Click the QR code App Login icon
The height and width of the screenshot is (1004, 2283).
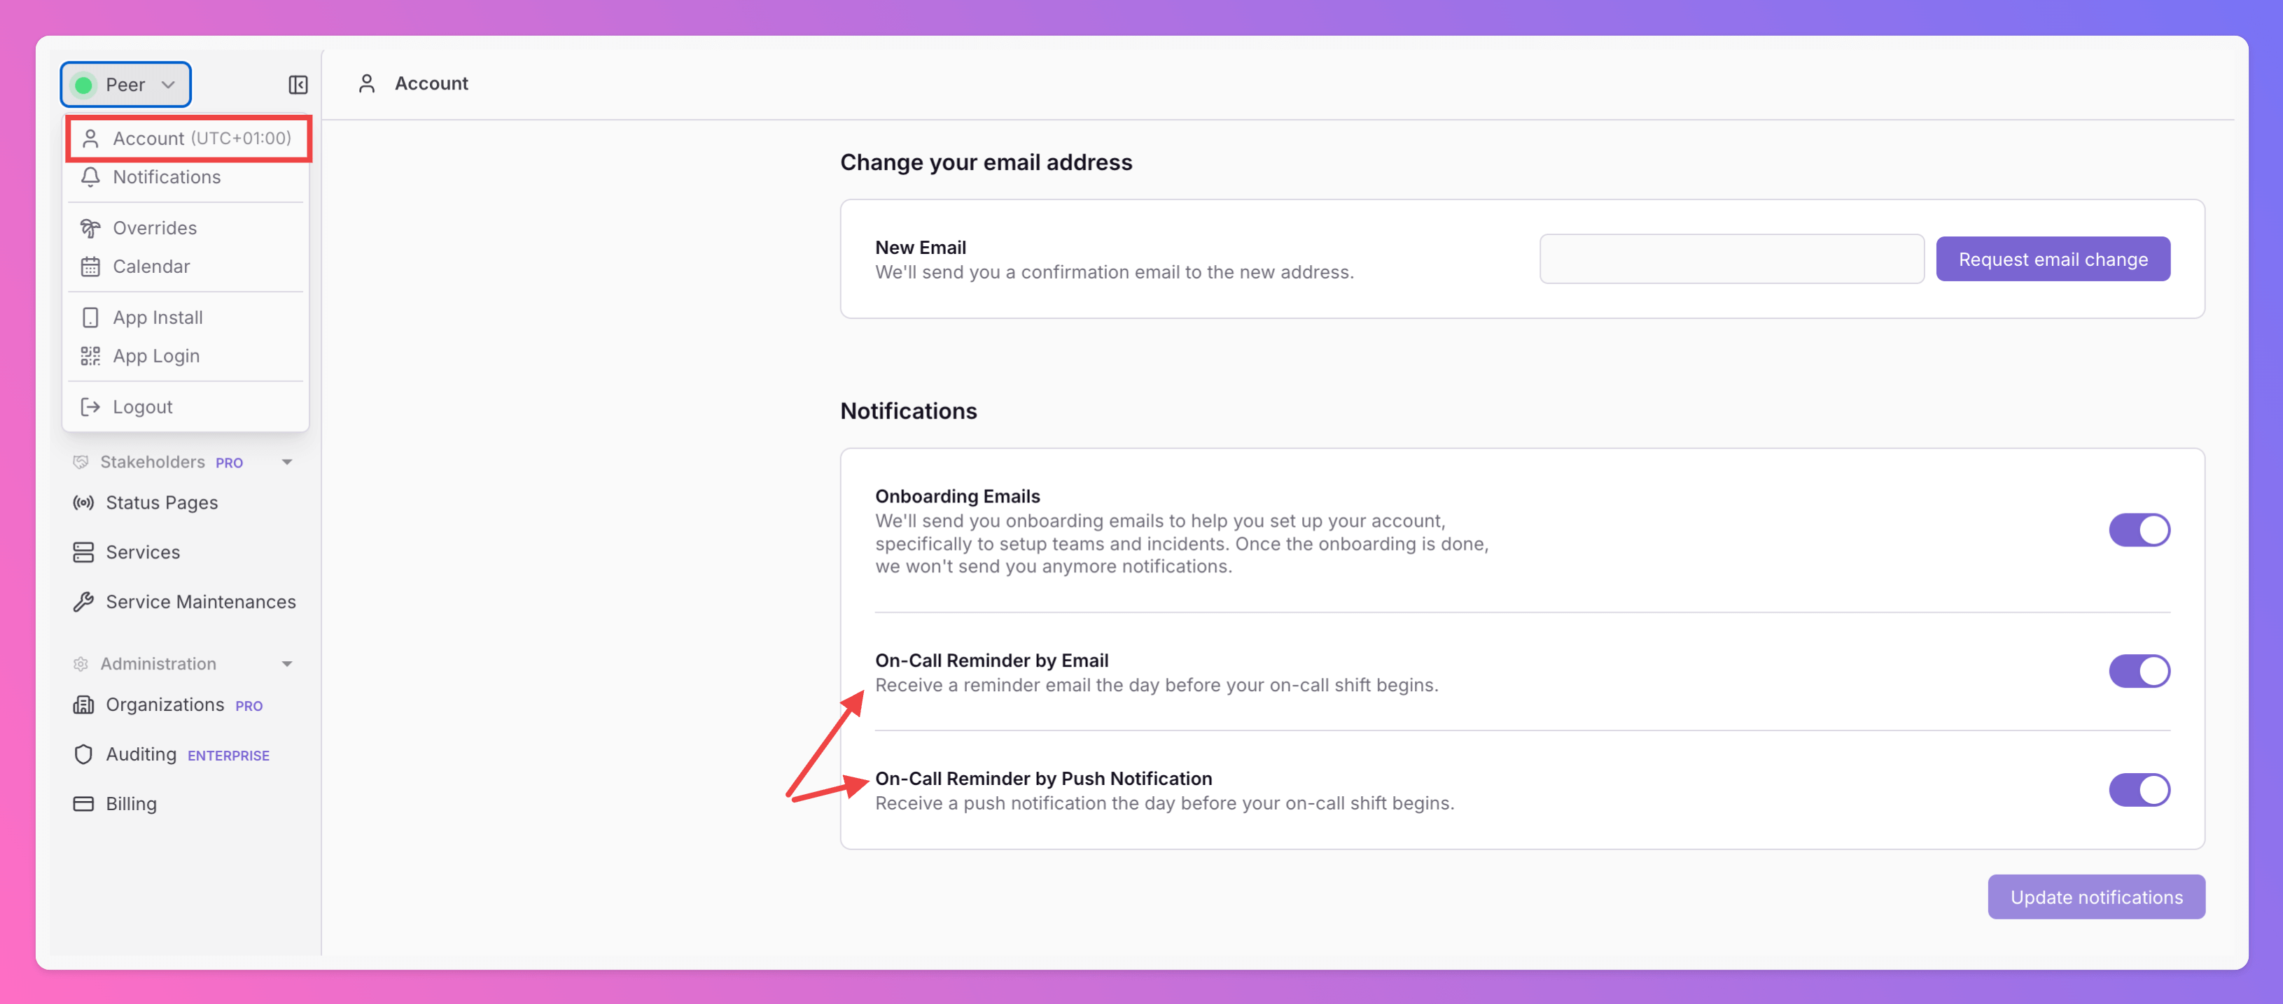(x=90, y=356)
